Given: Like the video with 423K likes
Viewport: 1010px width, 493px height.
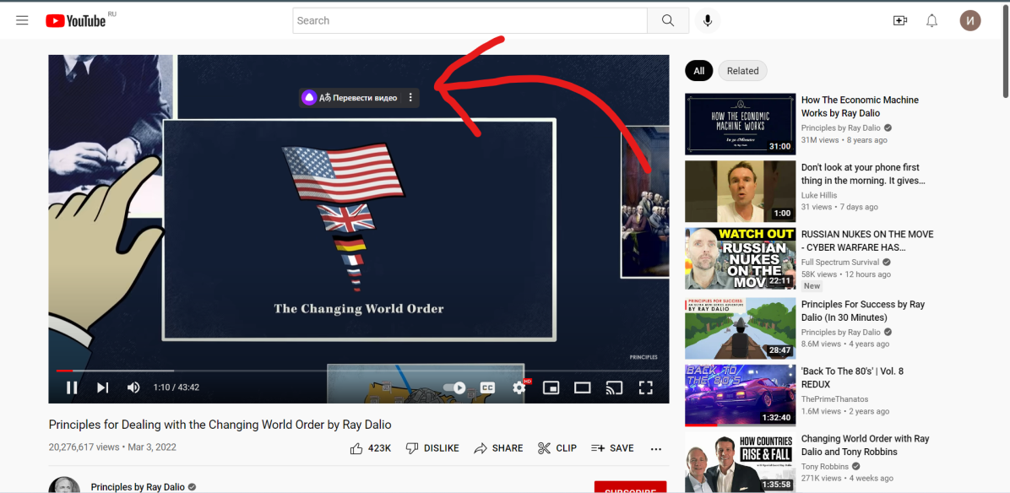Looking at the screenshot, I should tap(371, 448).
